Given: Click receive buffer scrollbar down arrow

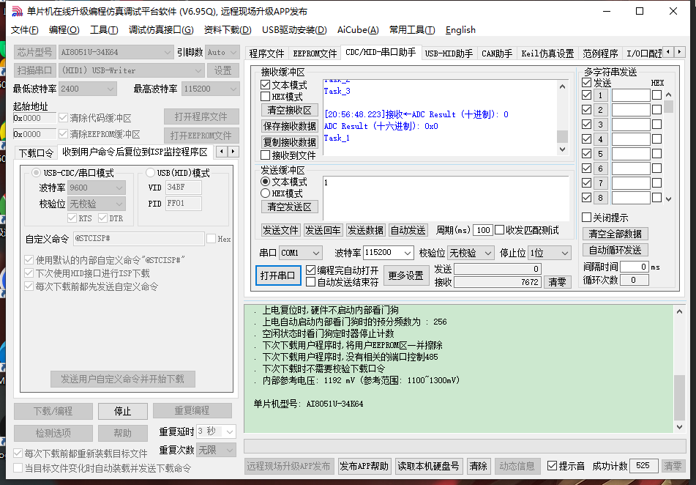Looking at the screenshot, I should coord(562,149).
